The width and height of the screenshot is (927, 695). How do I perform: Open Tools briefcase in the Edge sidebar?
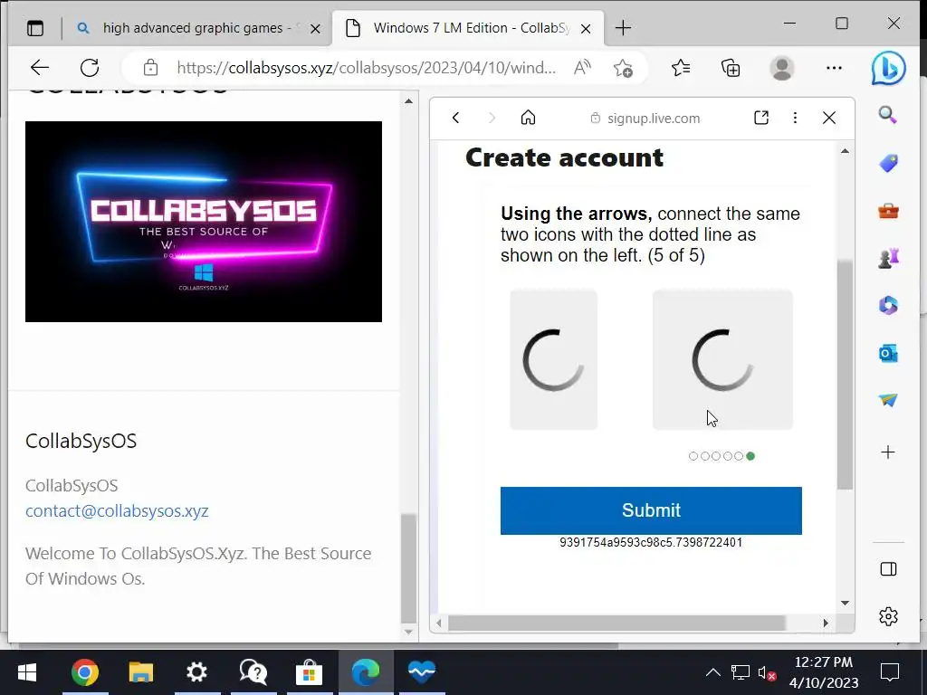click(888, 210)
